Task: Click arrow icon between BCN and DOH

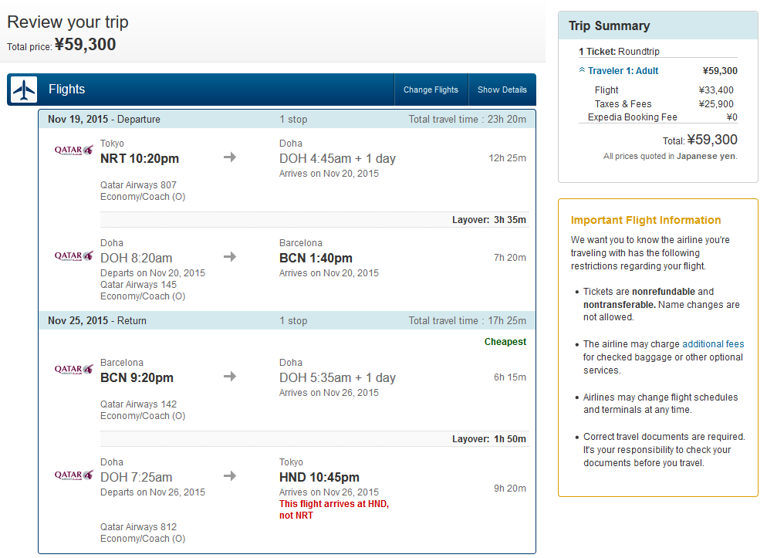Action: click(230, 377)
